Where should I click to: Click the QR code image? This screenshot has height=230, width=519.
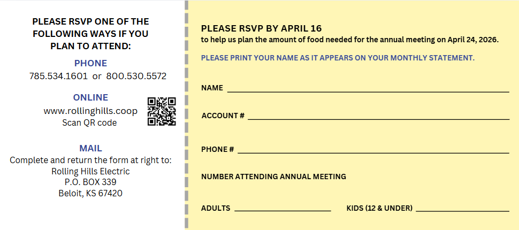point(162,112)
